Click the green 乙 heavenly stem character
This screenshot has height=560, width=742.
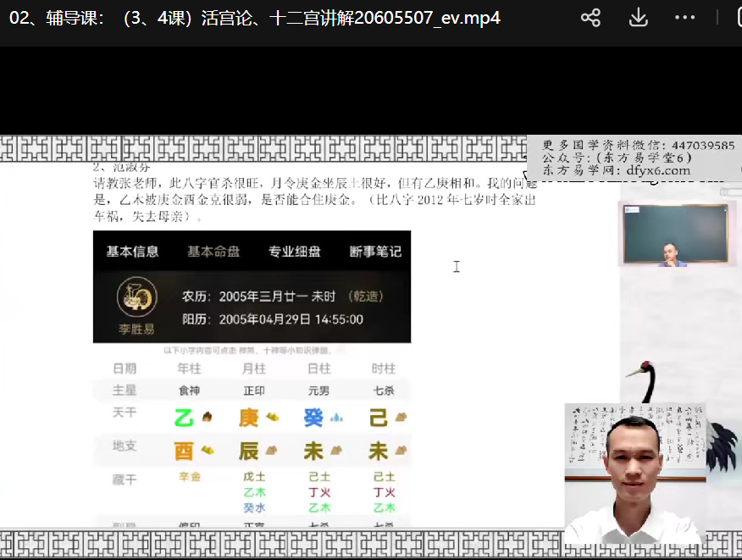click(x=183, y=418)
